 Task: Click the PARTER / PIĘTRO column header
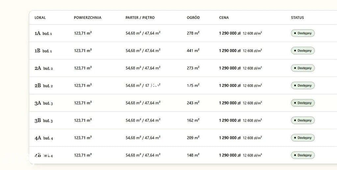click(x=140, y=18)
